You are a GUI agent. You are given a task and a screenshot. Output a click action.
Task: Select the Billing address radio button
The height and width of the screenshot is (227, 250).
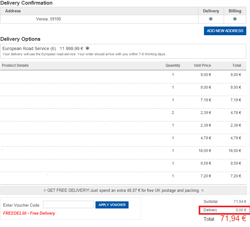click(x=235, y=19)
